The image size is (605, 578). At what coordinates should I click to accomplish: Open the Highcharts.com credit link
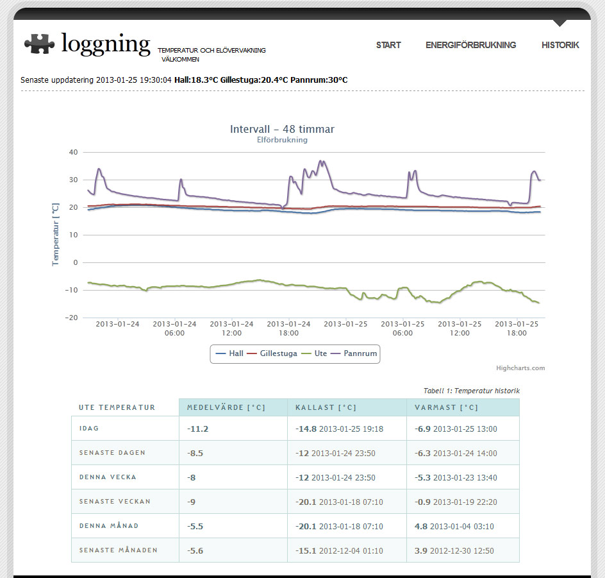520,368
